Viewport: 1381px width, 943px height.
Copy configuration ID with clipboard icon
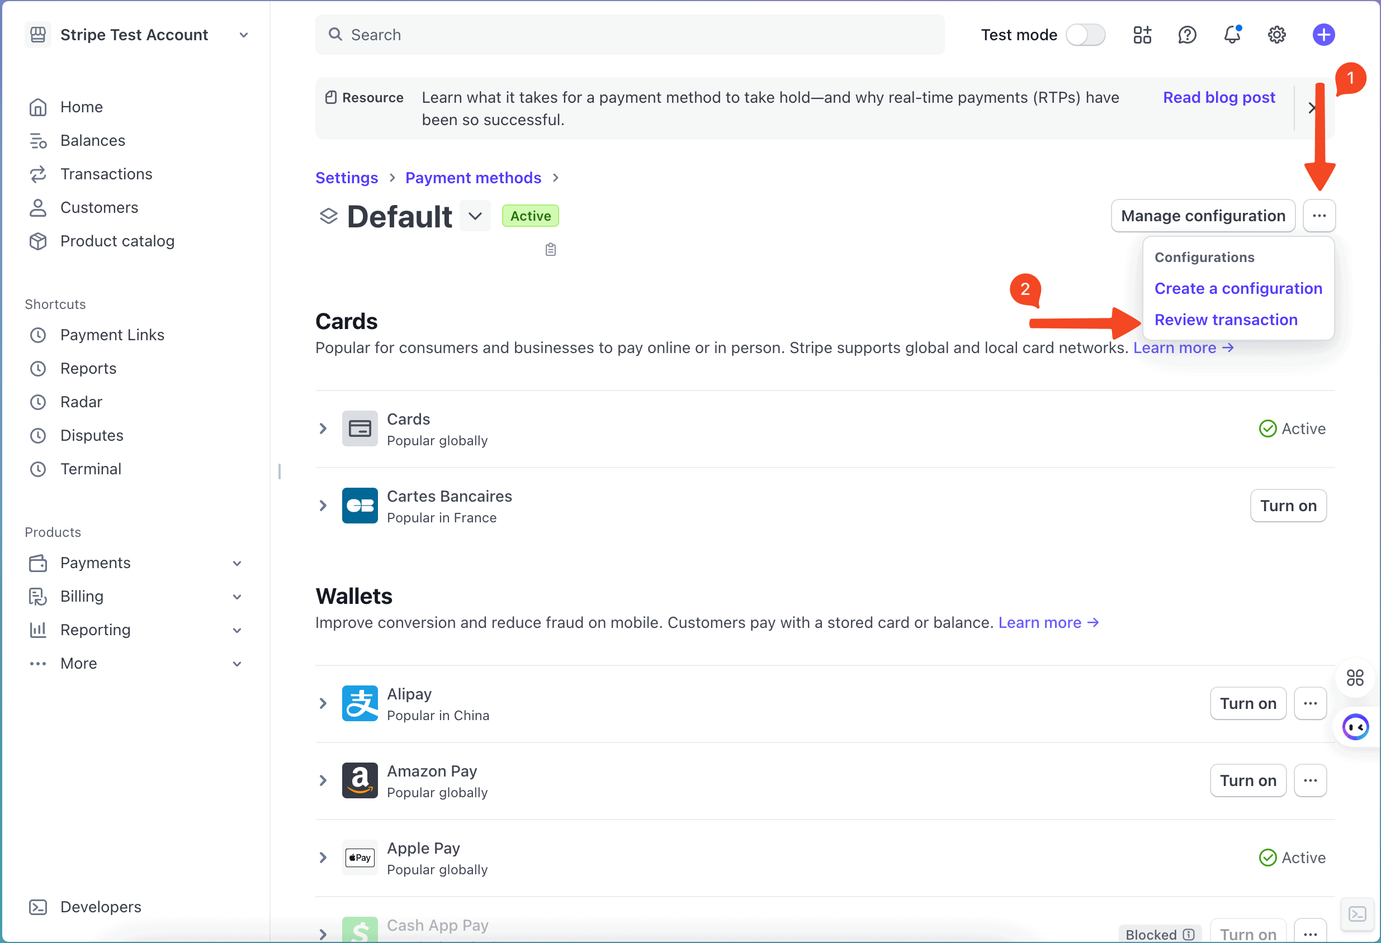pyautogui.click(x=550, y=249)
